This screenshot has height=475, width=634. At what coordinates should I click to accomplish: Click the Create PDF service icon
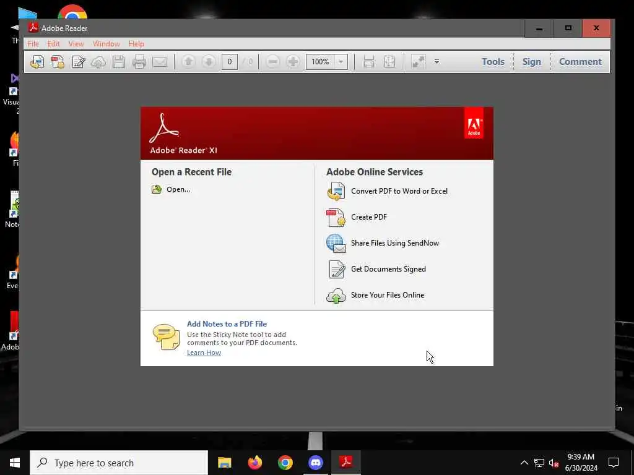[x=336, y=217]
